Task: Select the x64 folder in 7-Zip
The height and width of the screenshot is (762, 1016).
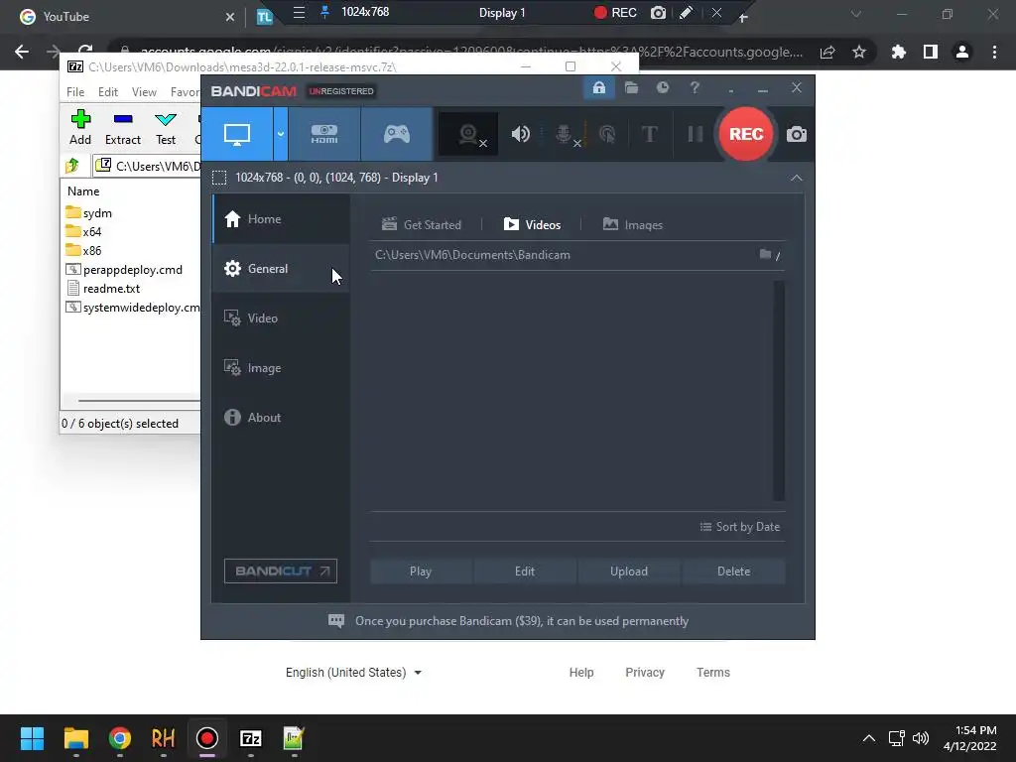Action: pos(83,231)
